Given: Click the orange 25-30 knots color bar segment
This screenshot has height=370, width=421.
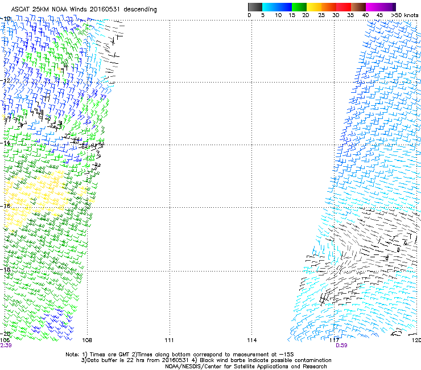Looking at the screenshot, I should click(x=329, y=7).
